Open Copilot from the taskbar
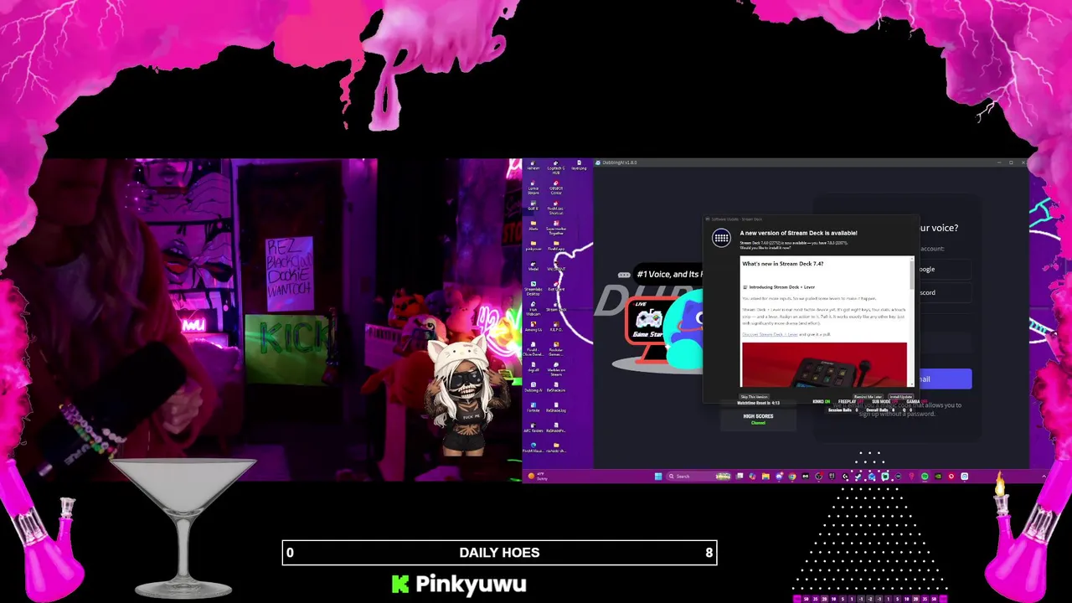 tap(753, 477)
